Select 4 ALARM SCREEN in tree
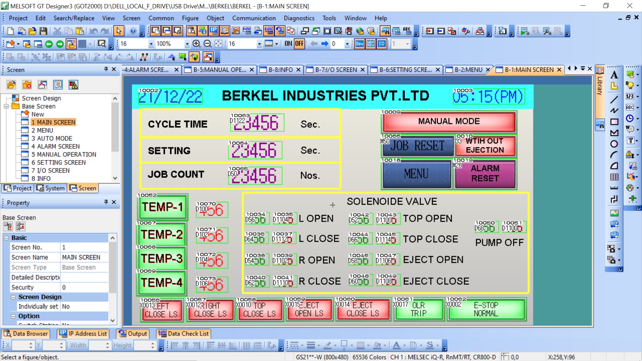Screen dimensions: 642x361 (56, 146)
